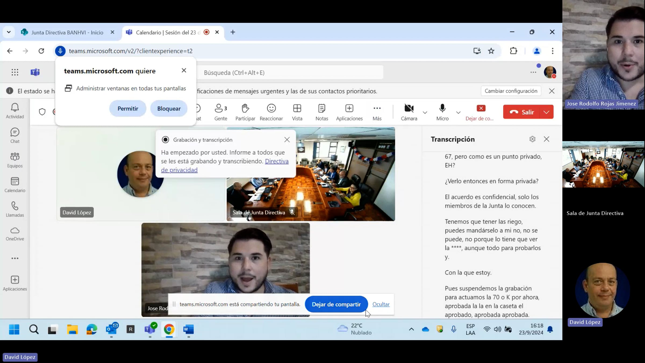Open the Microsoft 365 app launcher grid
645x363 pixels.
(15, 72)
